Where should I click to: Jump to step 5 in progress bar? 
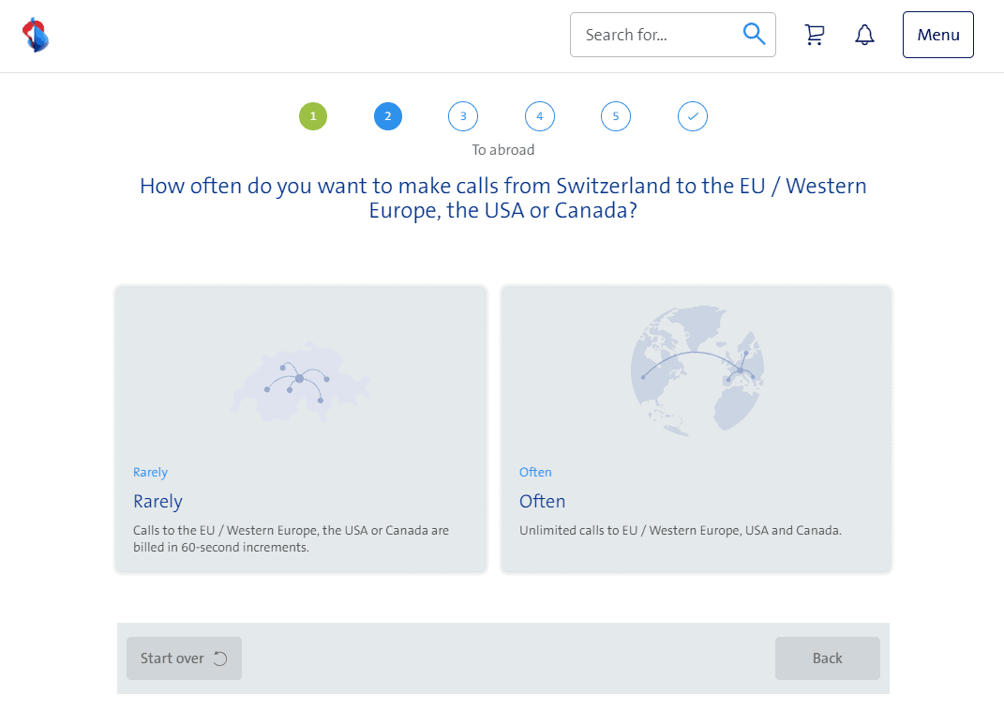point(616,116)
